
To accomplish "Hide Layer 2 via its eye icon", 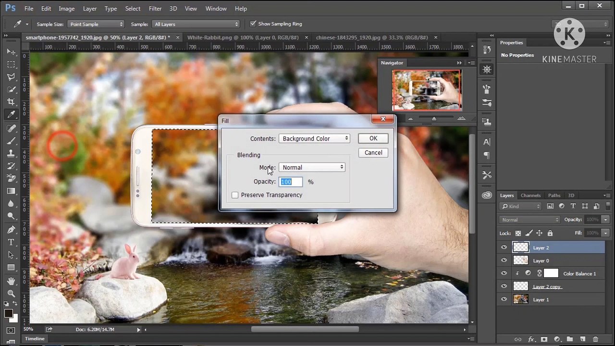I will (x=504, y=247).
